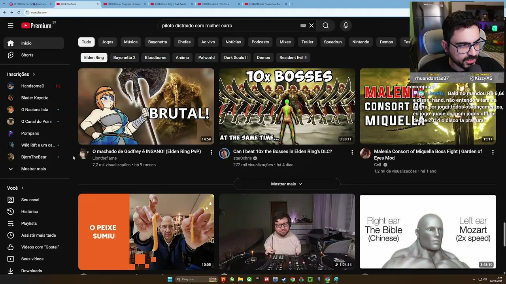Open a new browser tab
Screen dimensions: 506x284
pyautogui.click(x=293, y=4)
